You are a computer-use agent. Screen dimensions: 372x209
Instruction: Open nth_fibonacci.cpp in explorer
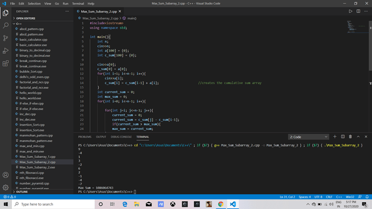(x=32, y=172)
